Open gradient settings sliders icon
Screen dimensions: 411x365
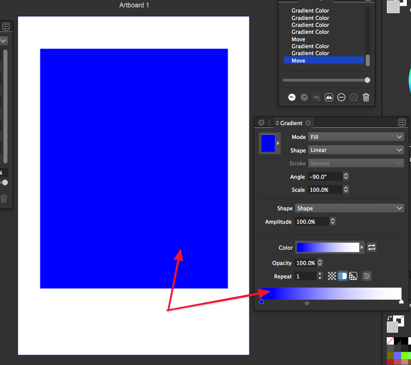367,276
